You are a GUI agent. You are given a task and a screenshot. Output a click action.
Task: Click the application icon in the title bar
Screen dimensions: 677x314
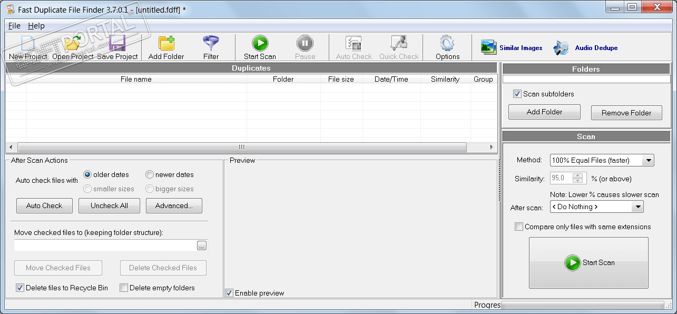tap(9, 9)
